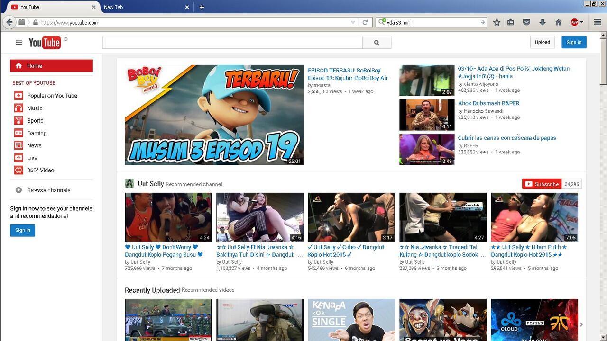Open Ahok Dubsmash BAPER video title
The image size is (607, 341).
488,103
